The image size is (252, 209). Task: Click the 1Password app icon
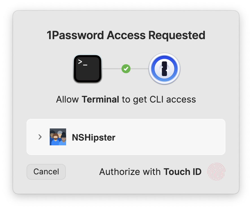click(x=164, y=69)
